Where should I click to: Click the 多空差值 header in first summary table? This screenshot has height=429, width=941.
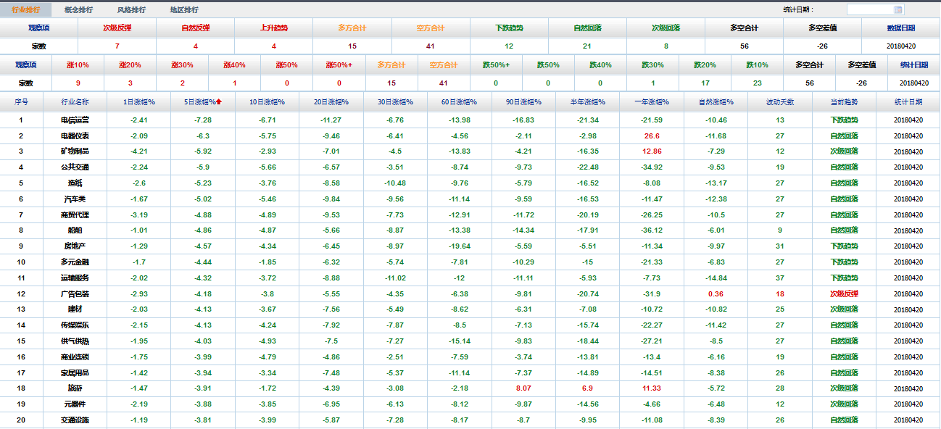pyautogui.click(x=822, y=28)
